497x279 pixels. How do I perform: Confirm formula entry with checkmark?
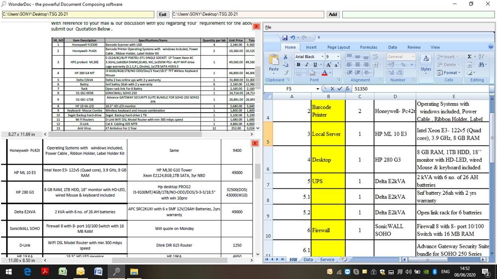coord(340,89)
